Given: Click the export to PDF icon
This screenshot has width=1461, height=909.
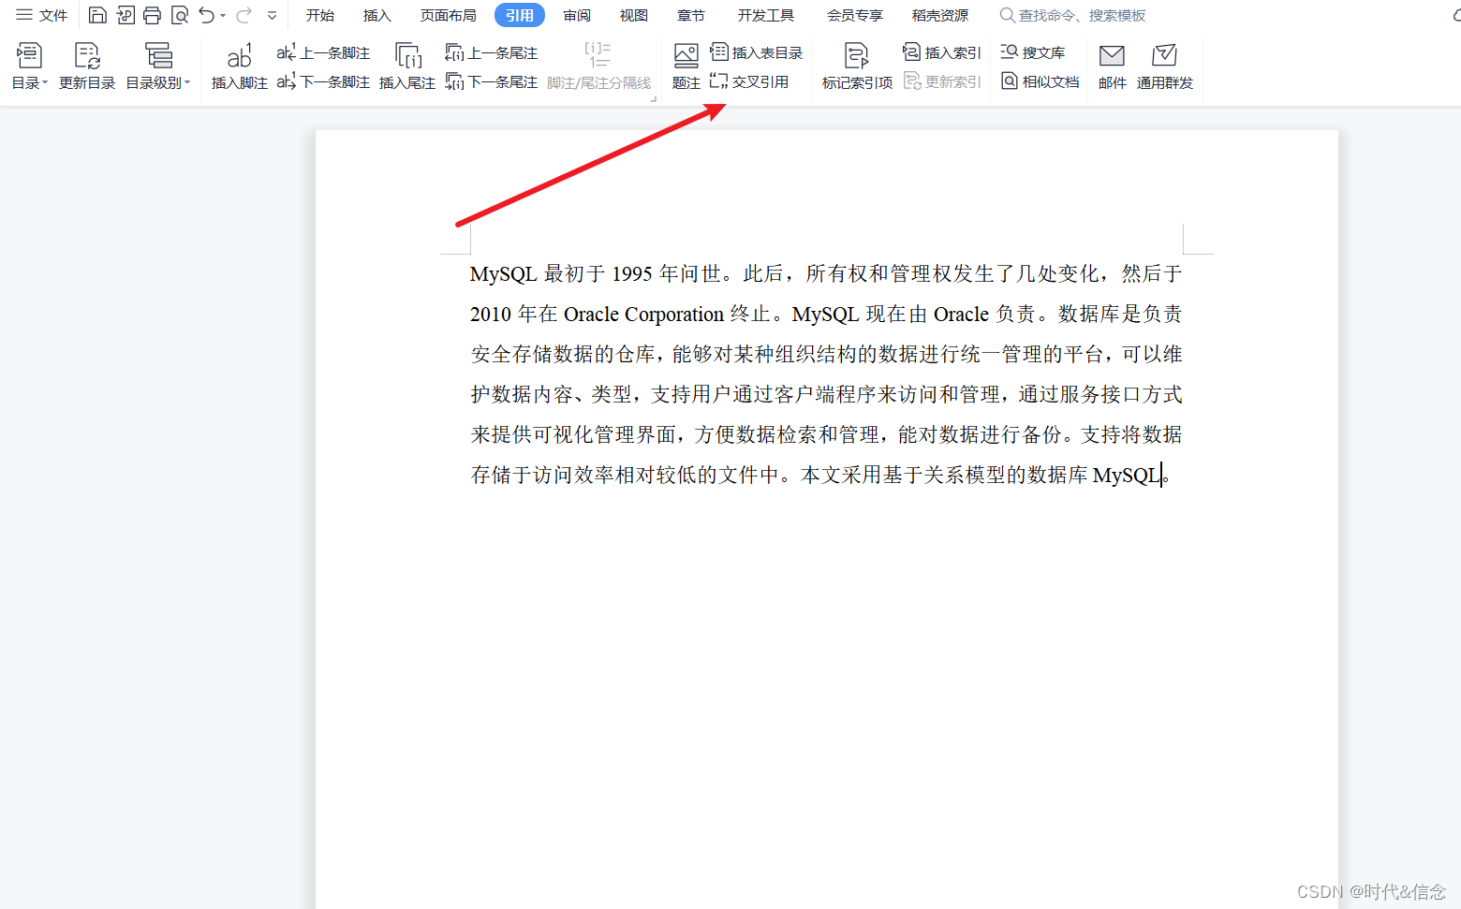Looking at the screenshot, I should click(125, 15).
